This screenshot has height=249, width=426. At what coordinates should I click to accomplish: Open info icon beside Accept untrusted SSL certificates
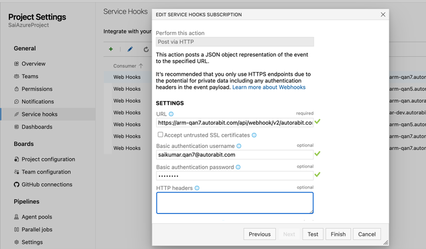(x=254, y=135)
